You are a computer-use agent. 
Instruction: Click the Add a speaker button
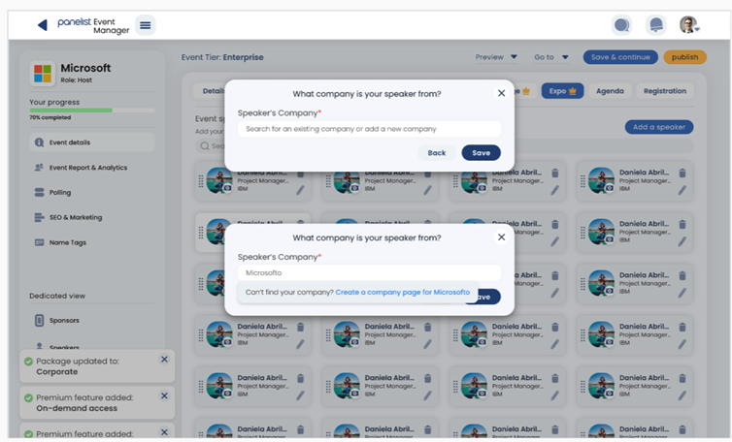tap(659, 127)
